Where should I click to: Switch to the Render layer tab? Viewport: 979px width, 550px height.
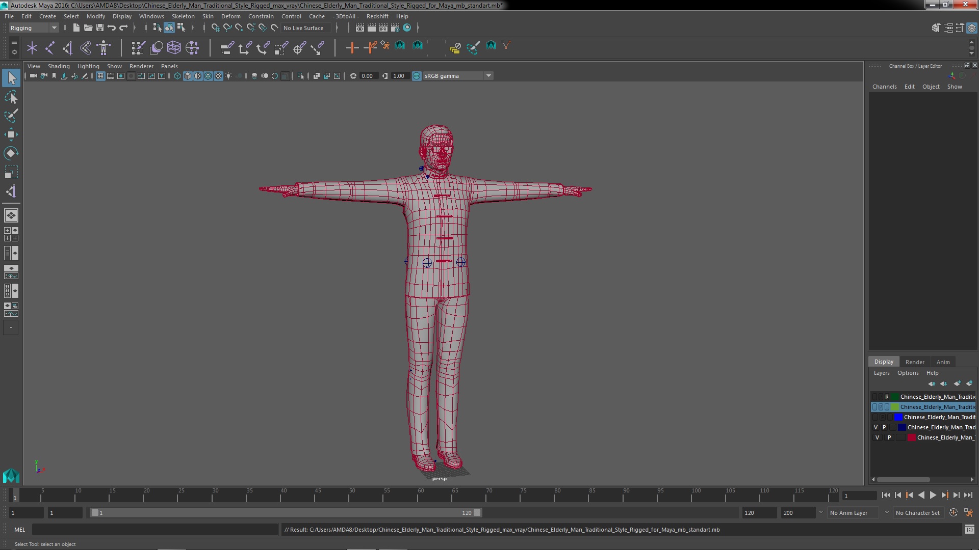point(914,362)
